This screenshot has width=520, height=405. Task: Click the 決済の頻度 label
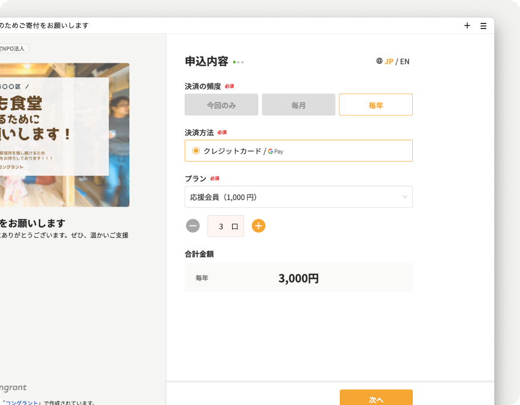click(x=202, y=86)
